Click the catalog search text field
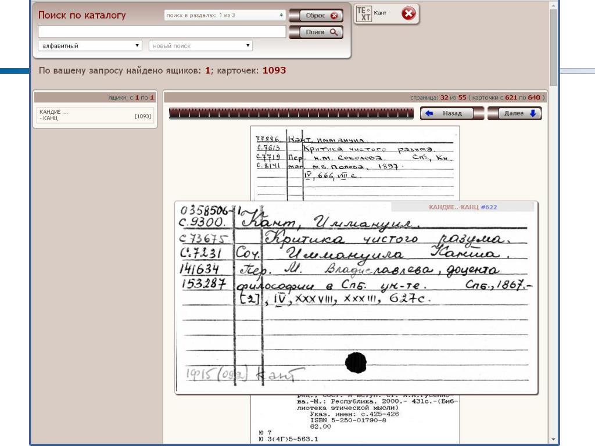 [x=162, y=32]
